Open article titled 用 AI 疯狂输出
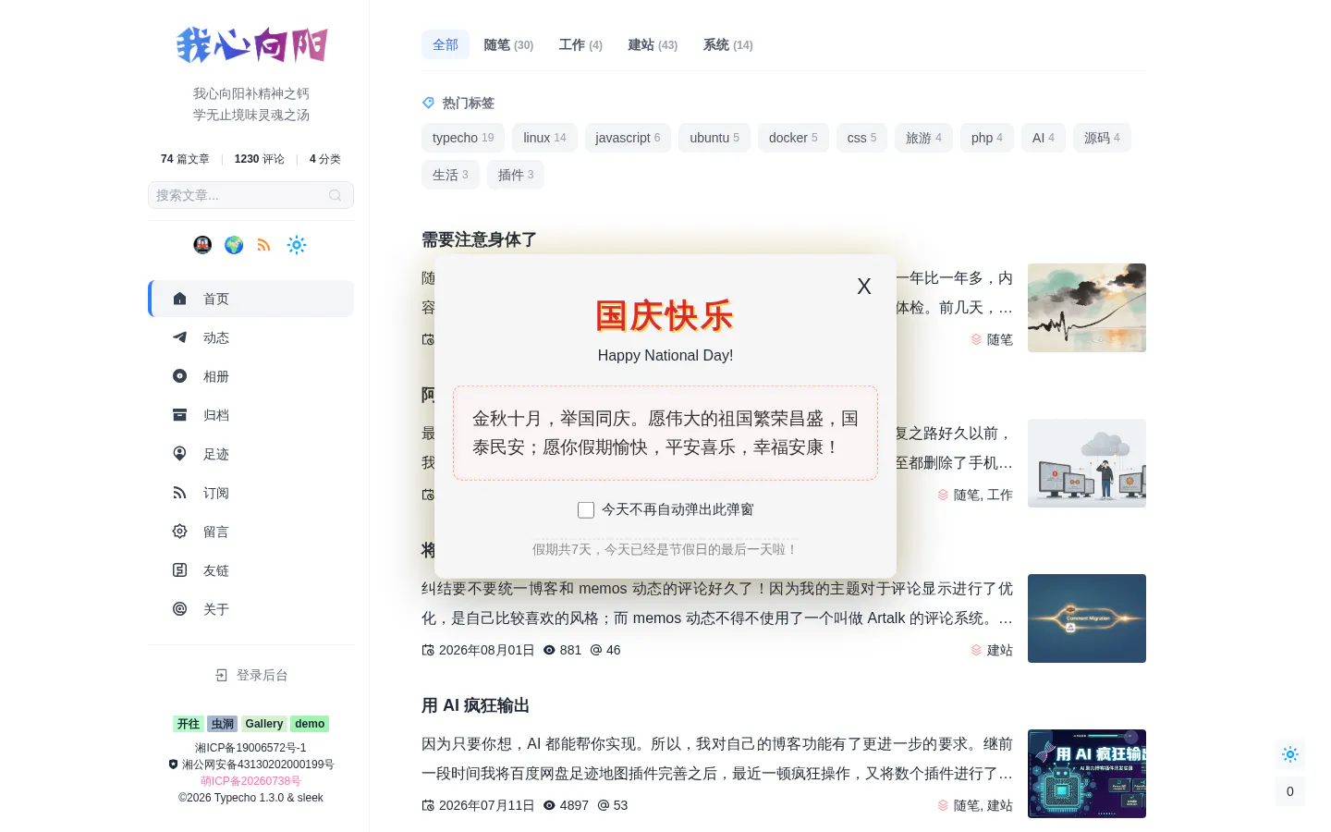This screenshot has height=832, width=1331. 475,705
